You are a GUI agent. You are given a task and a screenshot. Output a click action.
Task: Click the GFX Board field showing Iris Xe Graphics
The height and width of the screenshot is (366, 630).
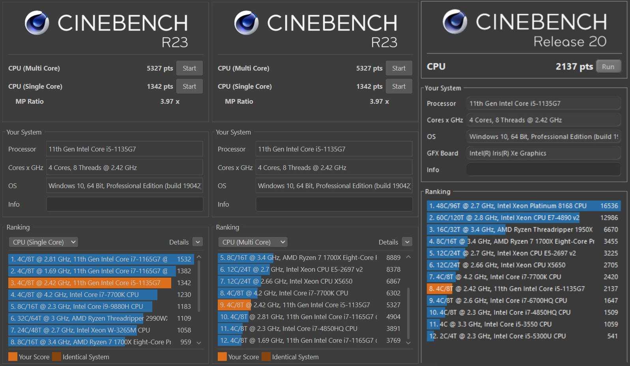543,153
